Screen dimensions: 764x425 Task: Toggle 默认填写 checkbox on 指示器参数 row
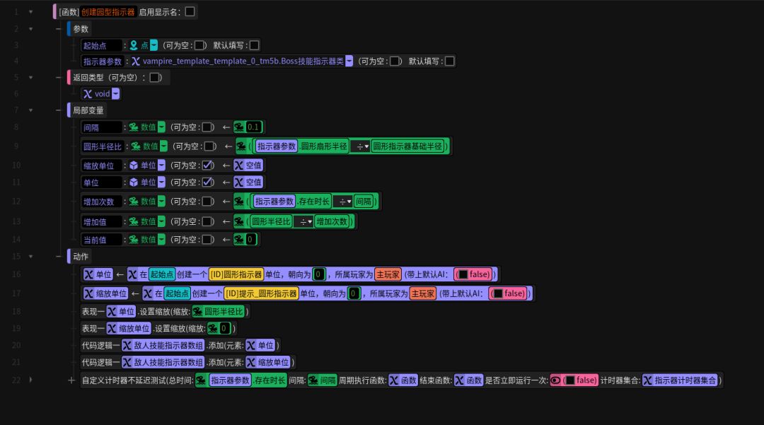click(x=450, y=61)
